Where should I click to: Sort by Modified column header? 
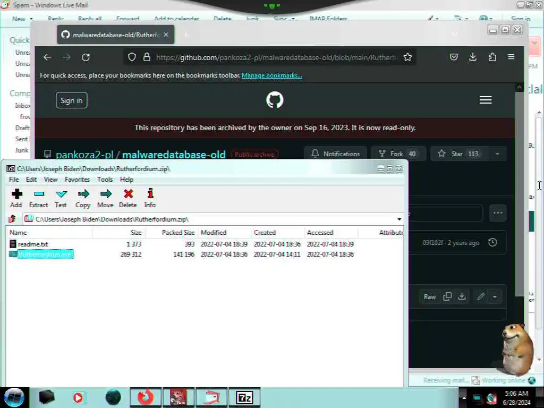tap(225, 233)
